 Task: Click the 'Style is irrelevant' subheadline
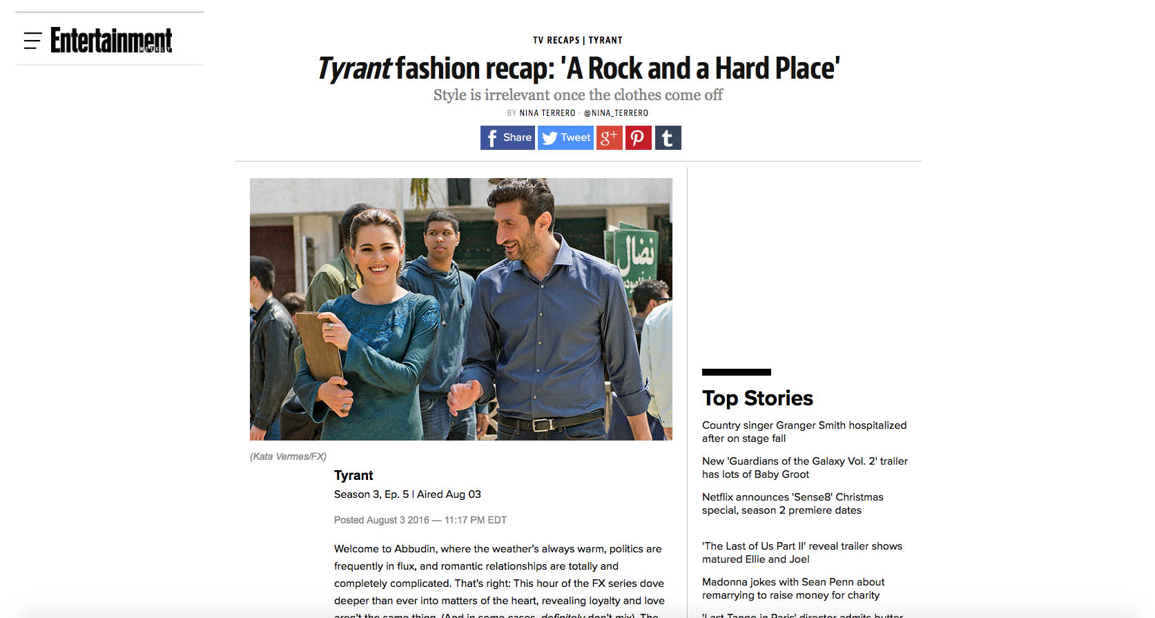(x=578, y=95)
